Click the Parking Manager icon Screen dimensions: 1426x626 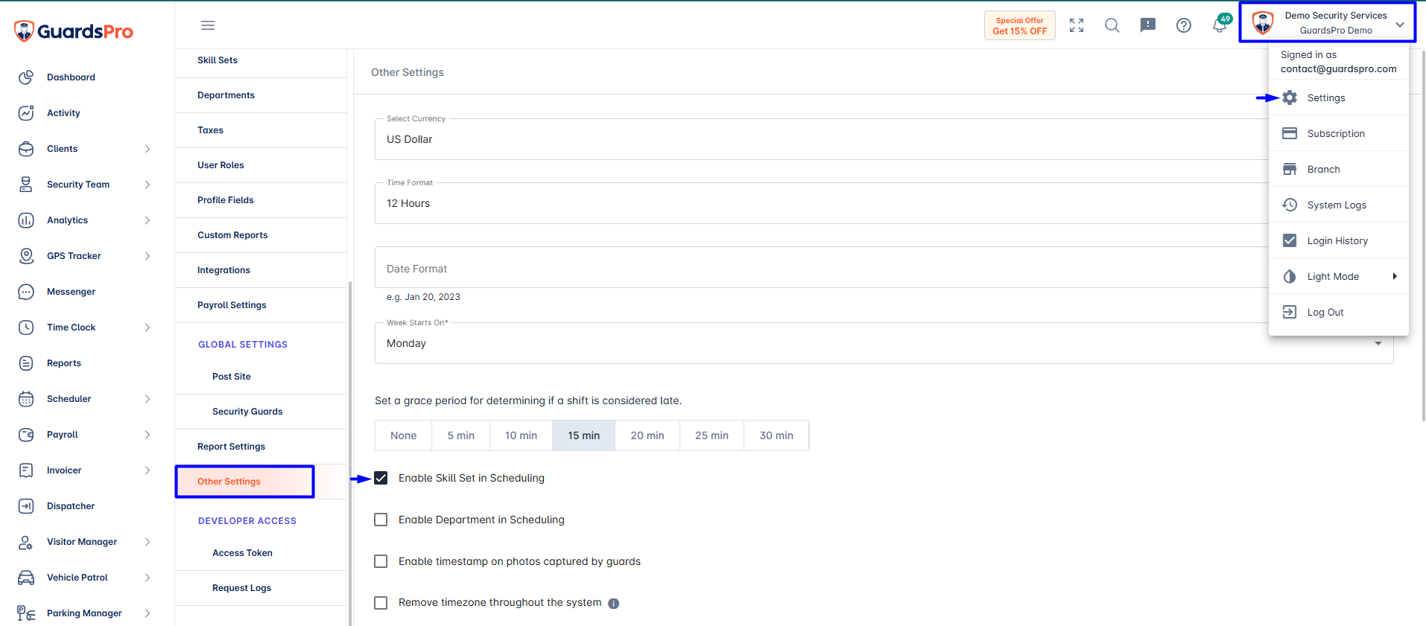point(26,613)
